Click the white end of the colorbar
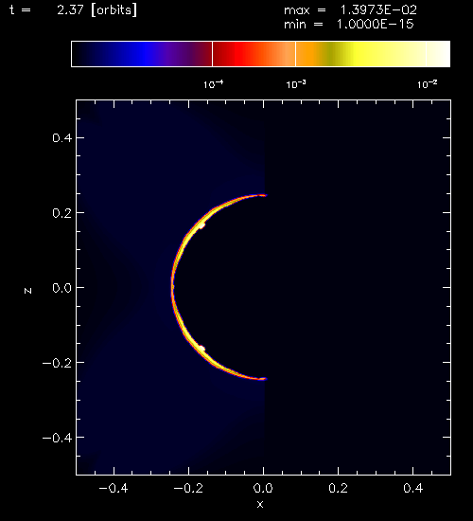Screen dimensions: 473x521 (439, 54)
